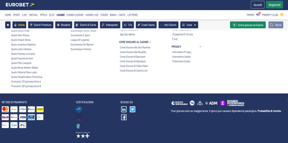This screenshot has height=143, width=288.
Task: Open Giochi Premium category
Action: click(41, 25)
